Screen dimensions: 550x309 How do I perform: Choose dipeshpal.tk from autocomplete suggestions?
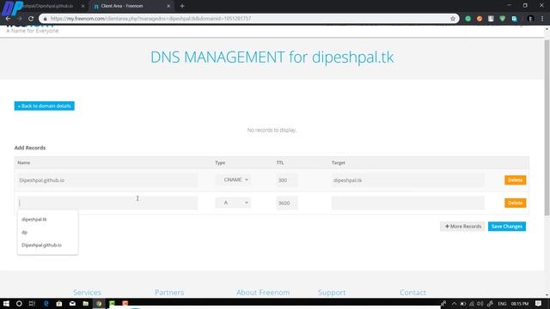point(34,220)
